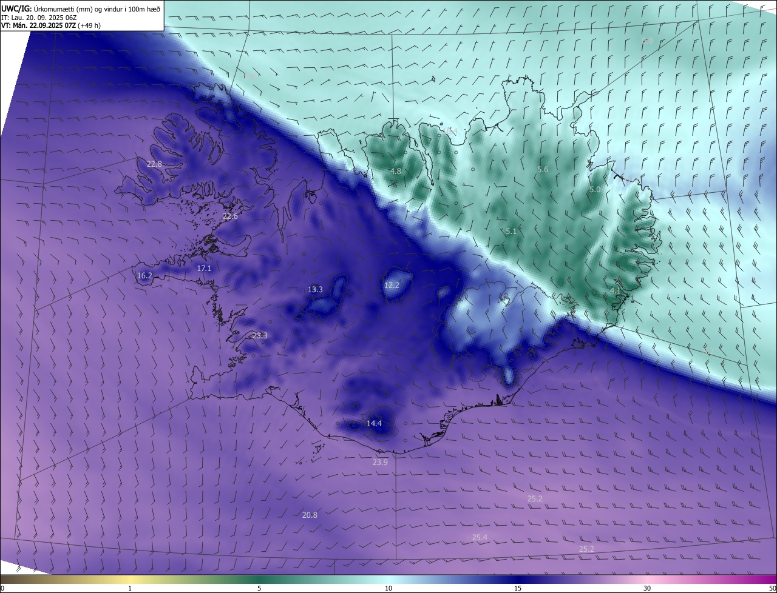Click the map title 'UWC/IG: Úrkomumætti (mm)'
The width and height of the screenshot is (777, 593).
pyautogui.click(x=48, y=8)
